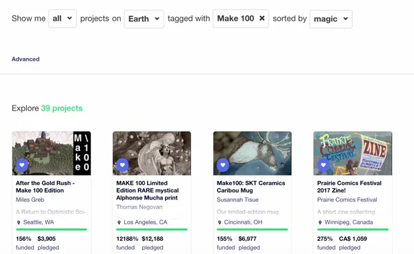Click the funding progress bar for After the Gold Rush
Screen dimensions: 414x254
(x=52, y=229)
